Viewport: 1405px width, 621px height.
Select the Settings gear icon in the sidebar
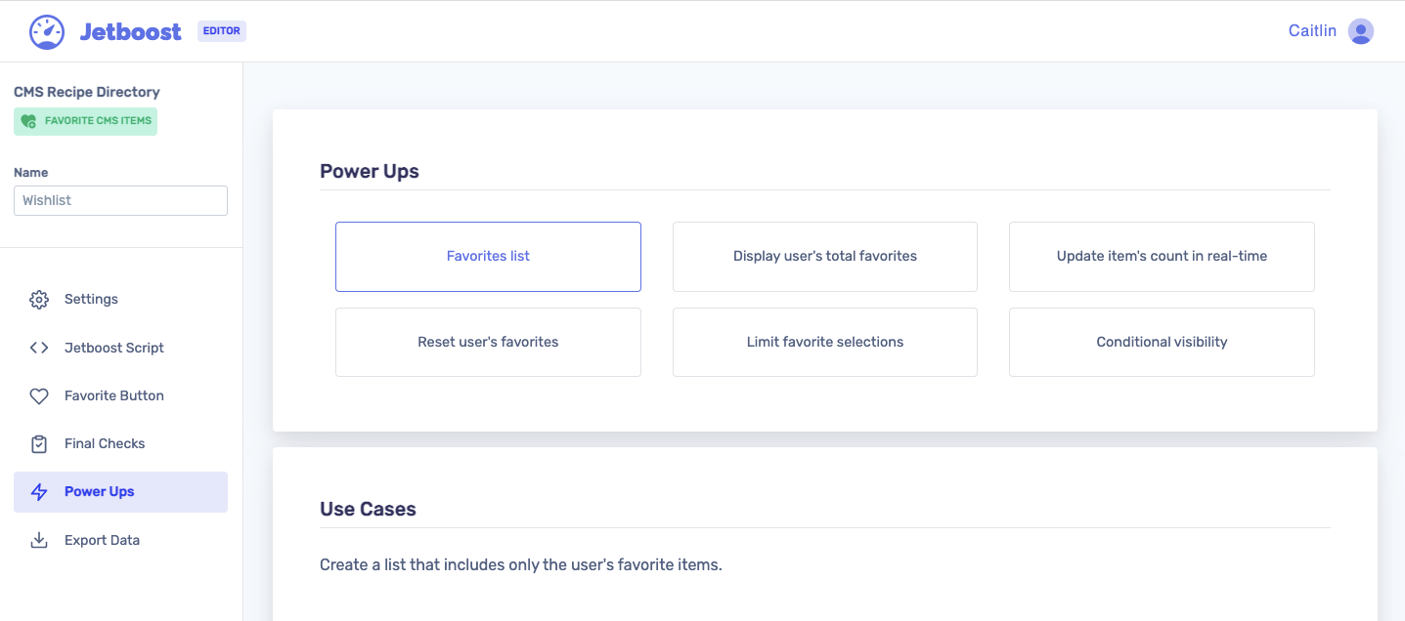pos(39,299)
